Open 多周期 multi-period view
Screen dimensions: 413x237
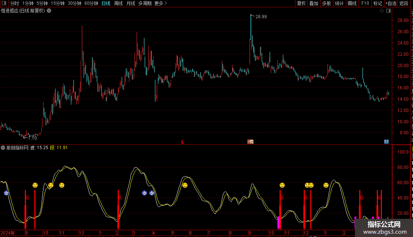coord(145,3)
